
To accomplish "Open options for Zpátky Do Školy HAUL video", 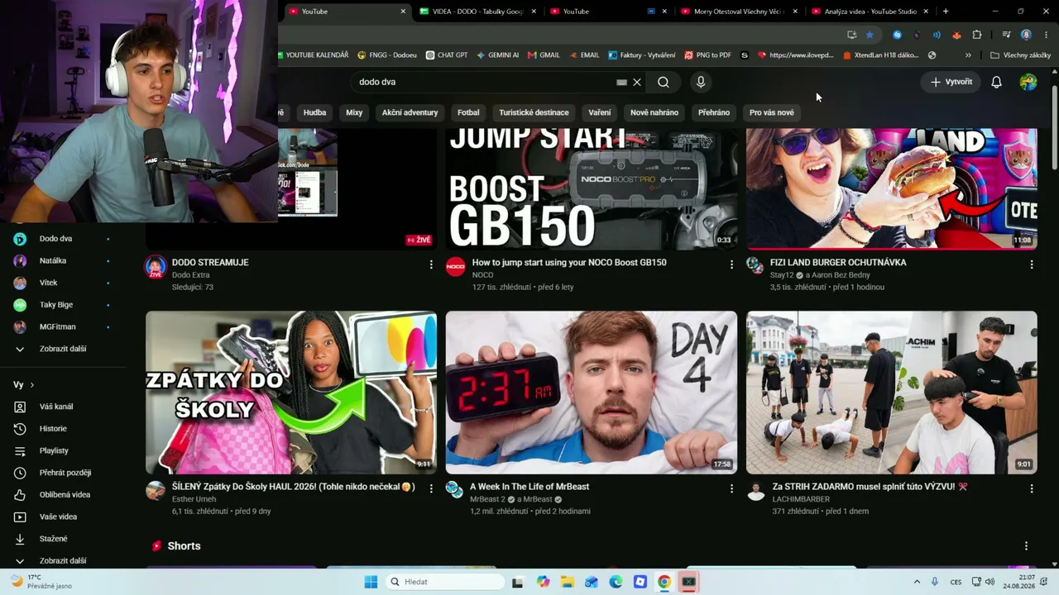I will click(431, 488).
